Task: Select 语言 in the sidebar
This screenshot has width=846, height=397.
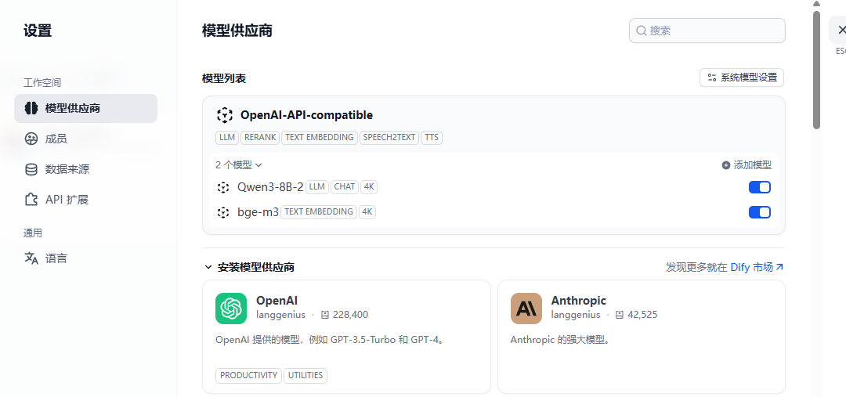Action: click(x=56, y=258)
